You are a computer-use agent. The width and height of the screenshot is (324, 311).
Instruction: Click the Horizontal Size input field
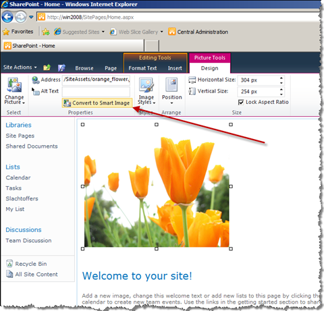259,80
